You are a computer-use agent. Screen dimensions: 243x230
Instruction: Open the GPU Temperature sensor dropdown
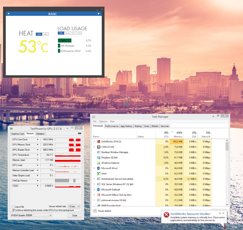point(37,155)
